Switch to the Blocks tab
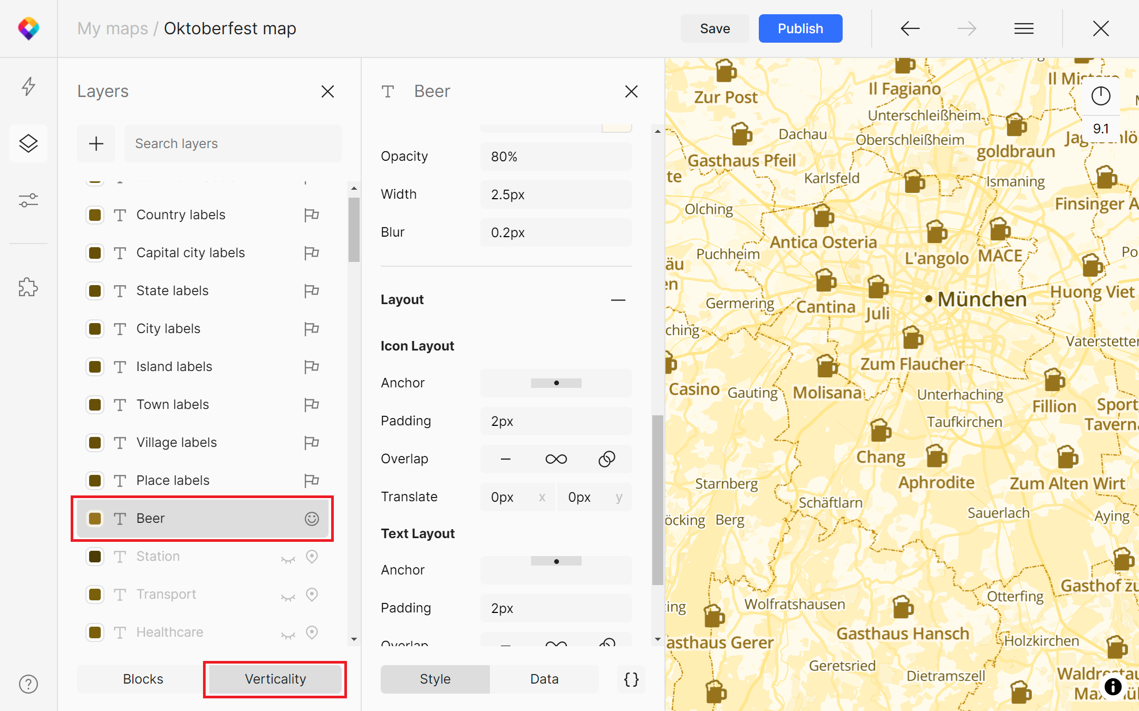This screenshot has height=711, width=1139. (143, 679)
